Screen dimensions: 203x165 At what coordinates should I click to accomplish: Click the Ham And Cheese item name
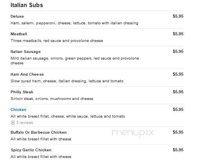(27, 74)
